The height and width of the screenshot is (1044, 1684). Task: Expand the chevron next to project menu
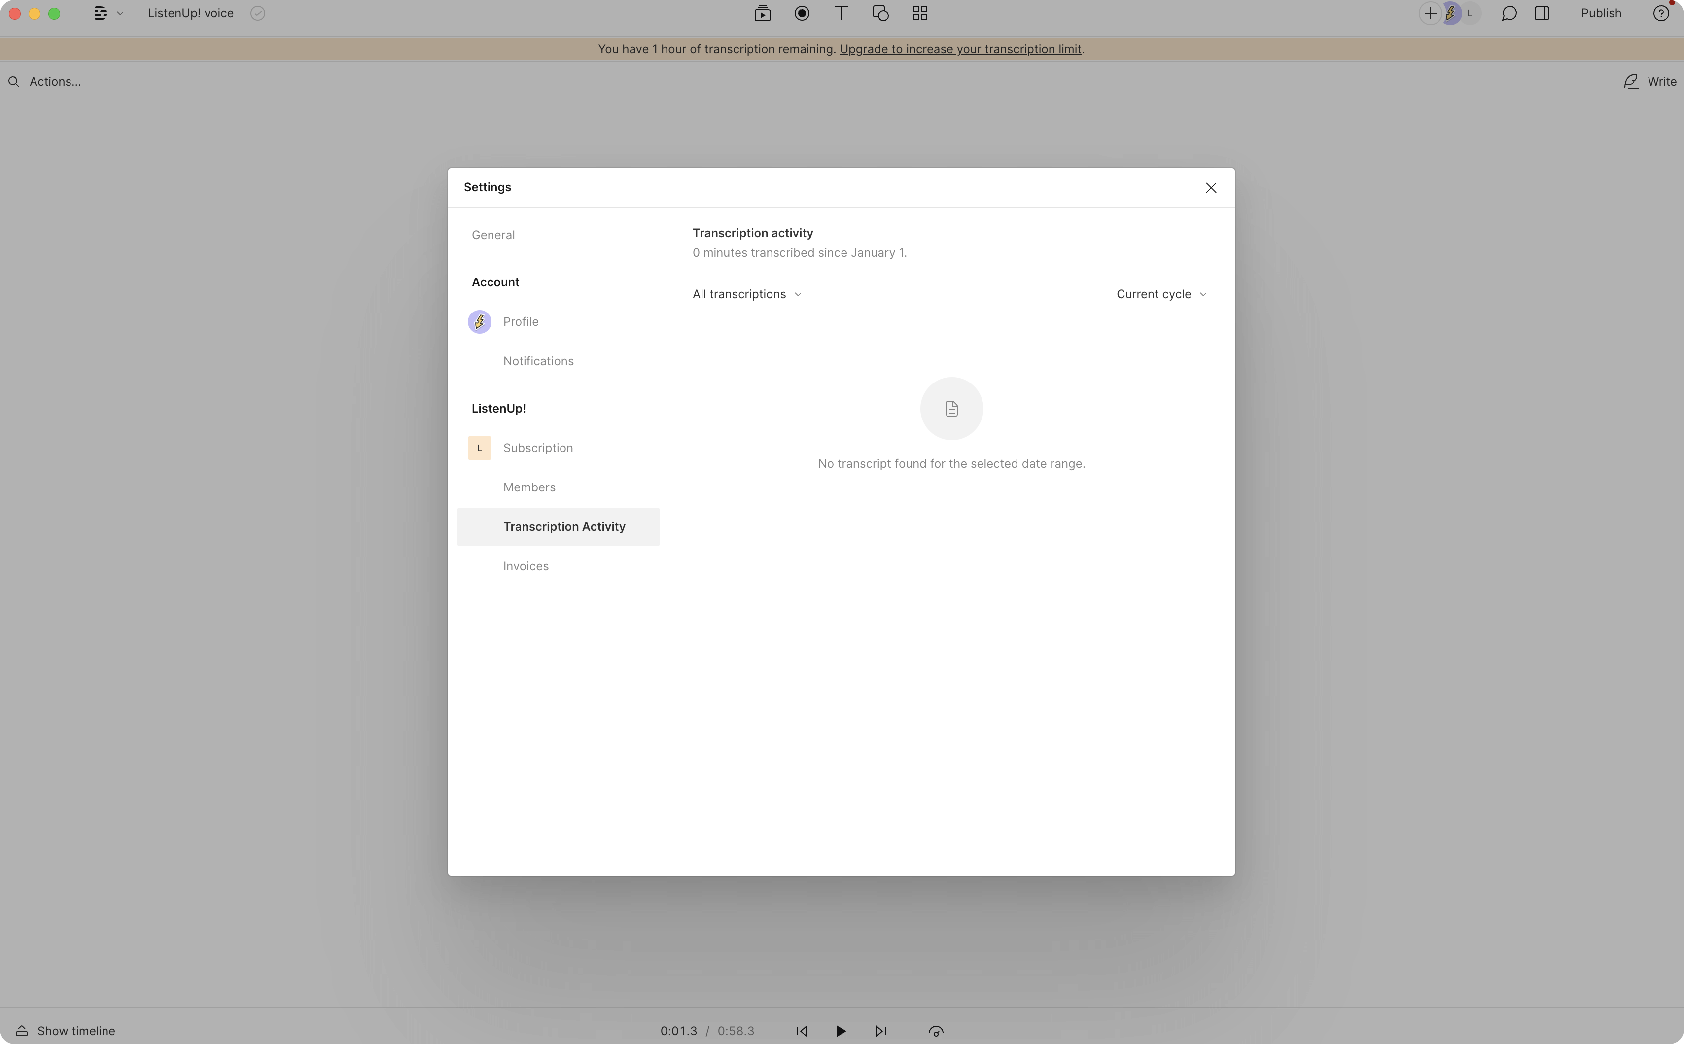coord(120,14)
